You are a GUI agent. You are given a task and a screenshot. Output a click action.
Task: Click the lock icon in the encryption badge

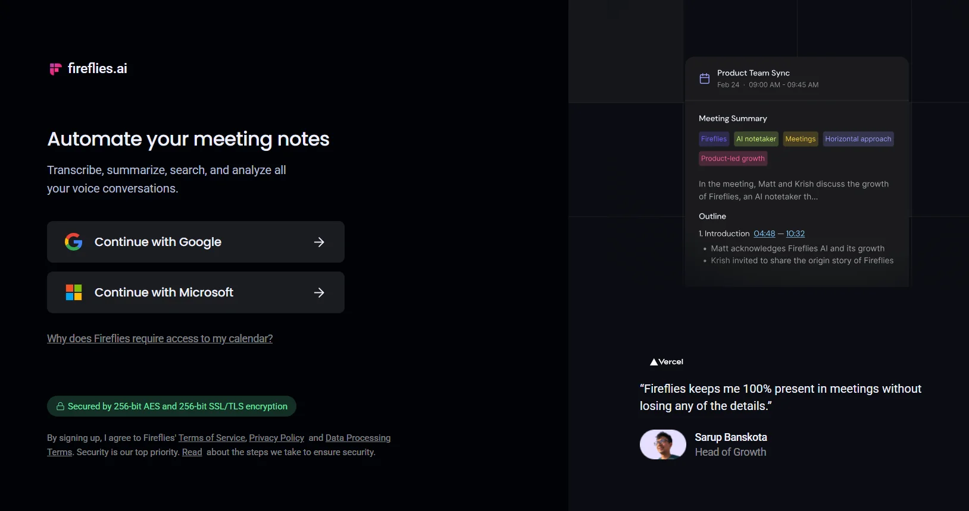[x=60, y=406]
